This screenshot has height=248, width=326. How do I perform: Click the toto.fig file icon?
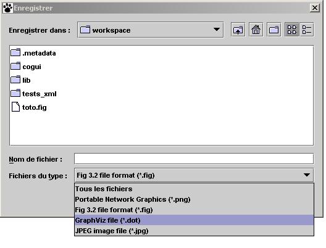coord(15,107)
